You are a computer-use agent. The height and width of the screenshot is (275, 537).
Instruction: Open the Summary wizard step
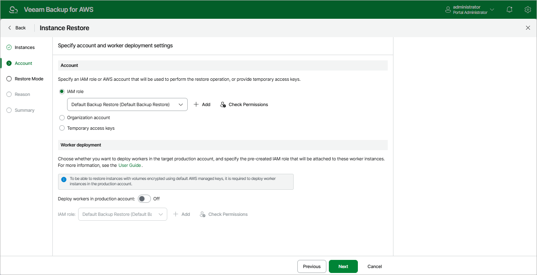[25, 110]
